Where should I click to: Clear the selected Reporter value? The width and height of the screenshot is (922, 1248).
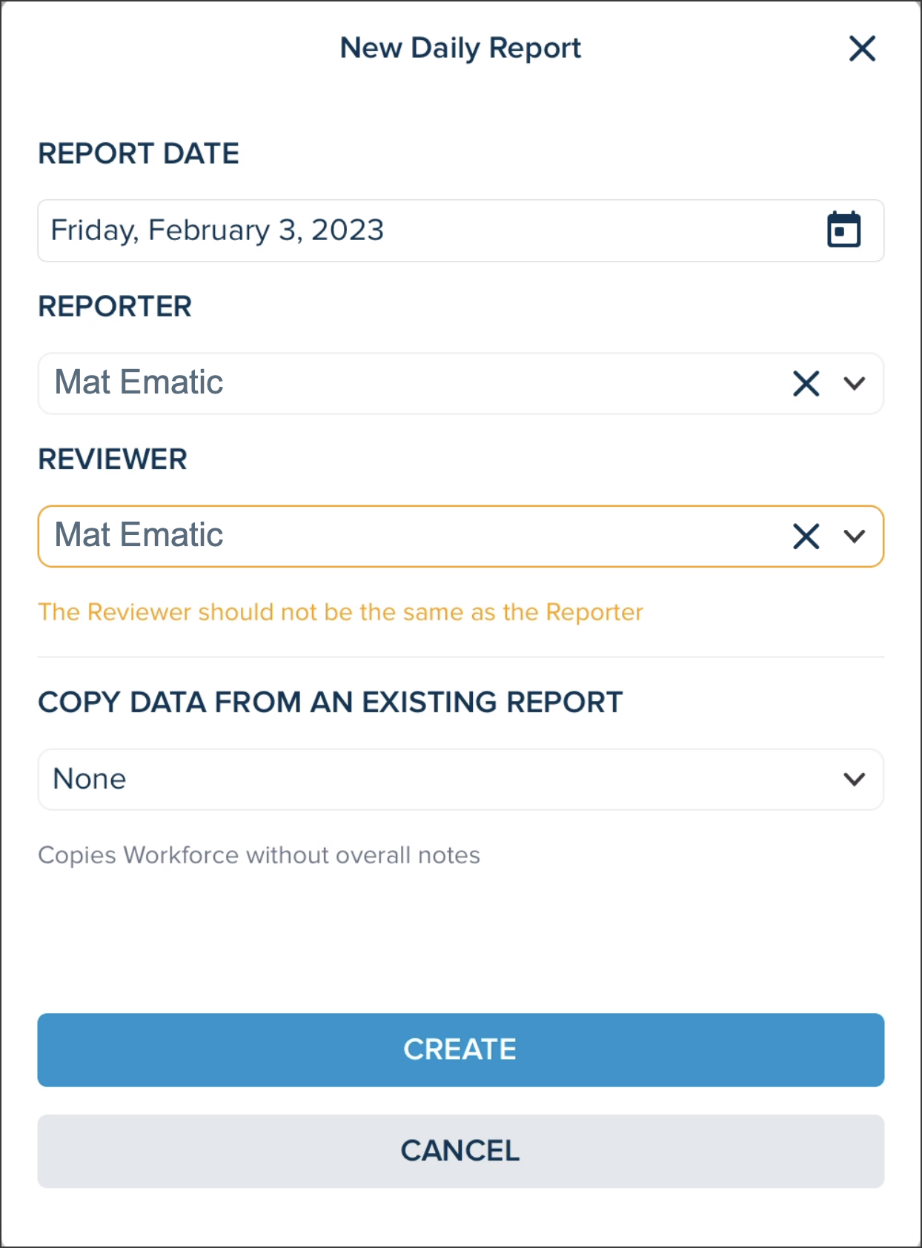tap(806, 384)
